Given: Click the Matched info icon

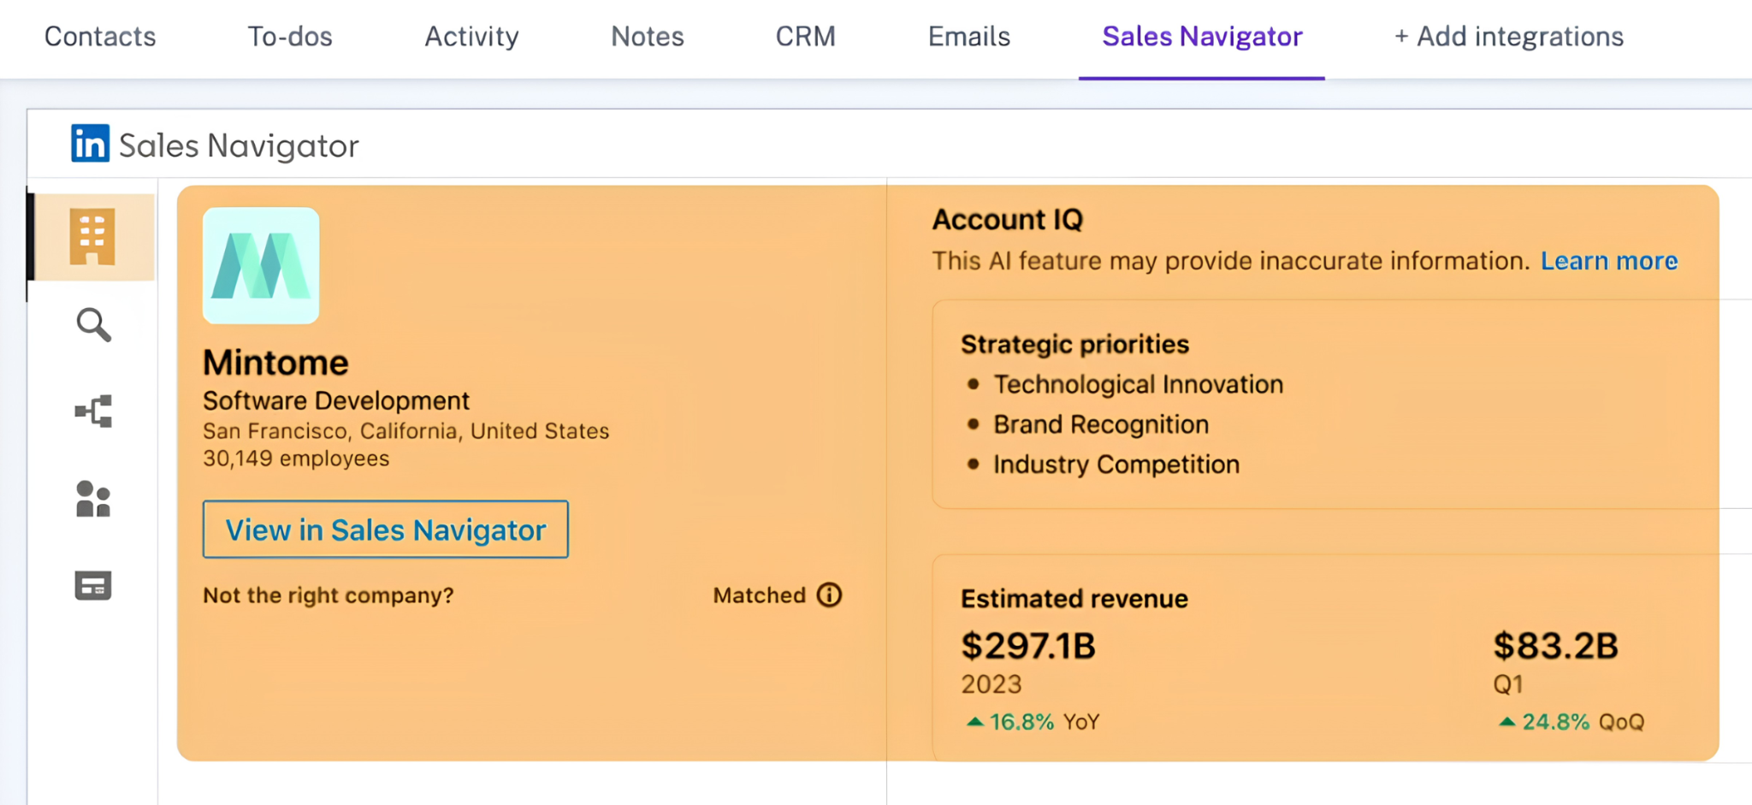Looking at the screenshot, I should 829,595.
